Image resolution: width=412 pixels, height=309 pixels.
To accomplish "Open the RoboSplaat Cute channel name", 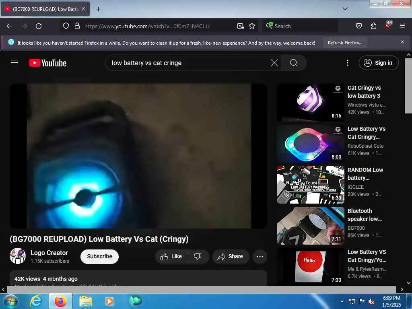I will pyautogui.click(x=365, y=146).
